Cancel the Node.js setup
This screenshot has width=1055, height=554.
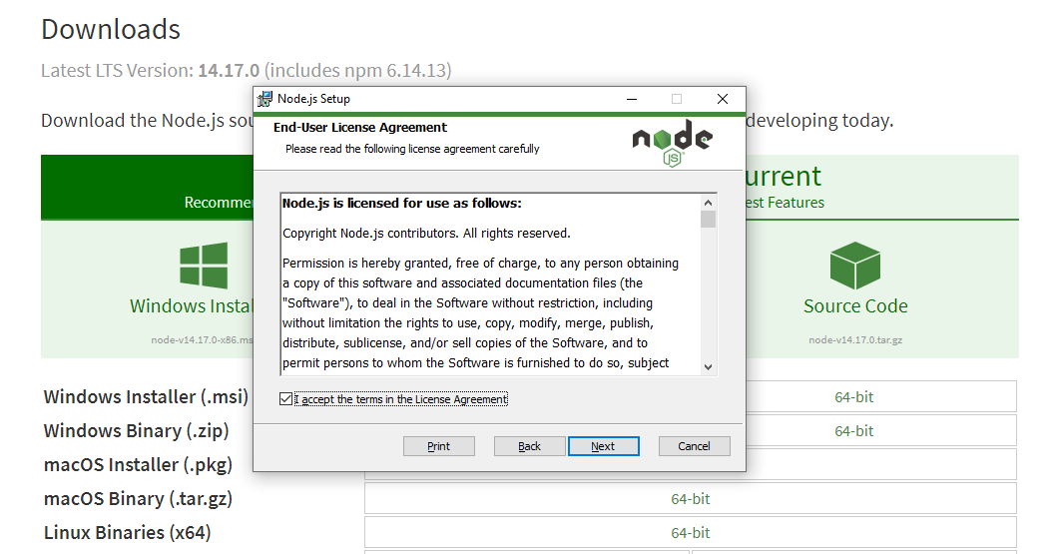(695, 446)
